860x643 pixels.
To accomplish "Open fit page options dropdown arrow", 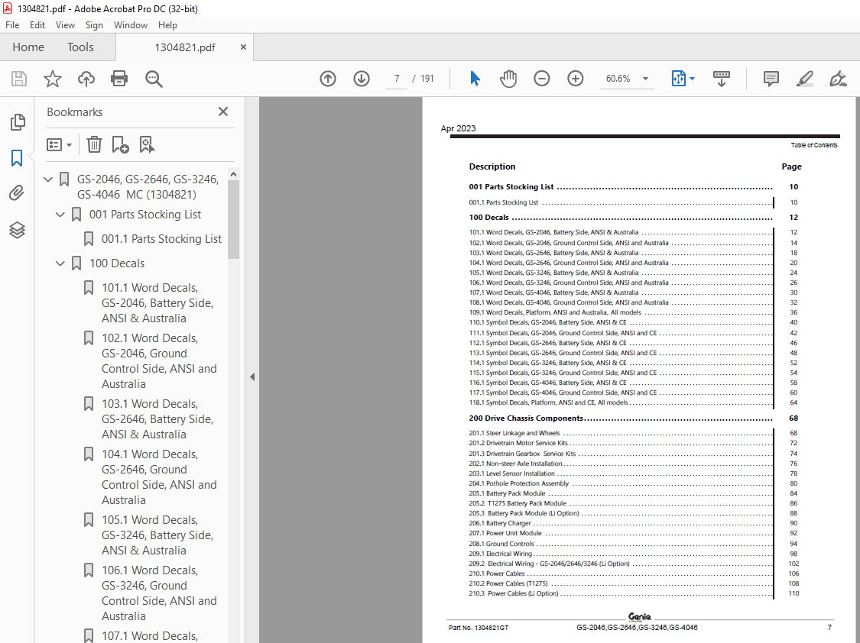I will click(x=692, y=79).
